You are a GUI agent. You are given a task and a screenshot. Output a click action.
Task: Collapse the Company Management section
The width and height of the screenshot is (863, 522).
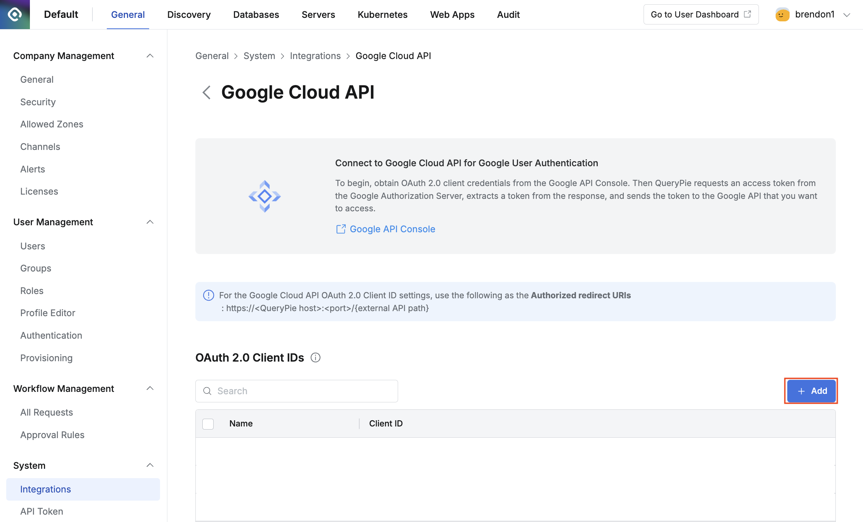pos(150,56)
